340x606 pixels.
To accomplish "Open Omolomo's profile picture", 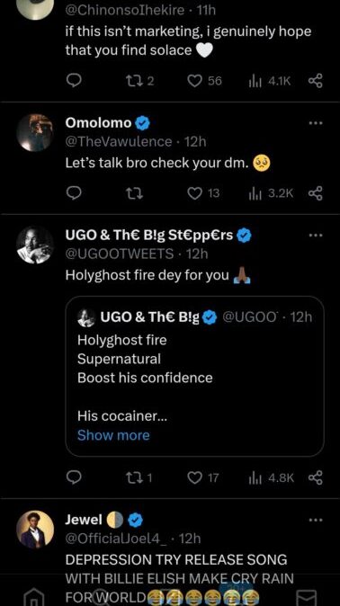I will pos(35,132).
